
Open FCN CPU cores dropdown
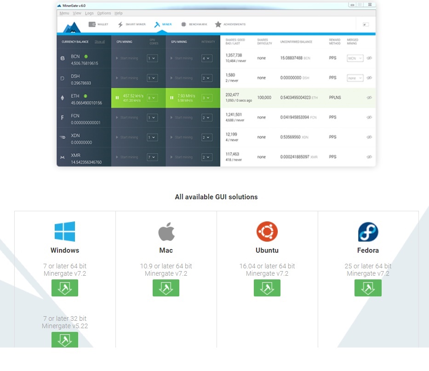click(x=152, y=117)
